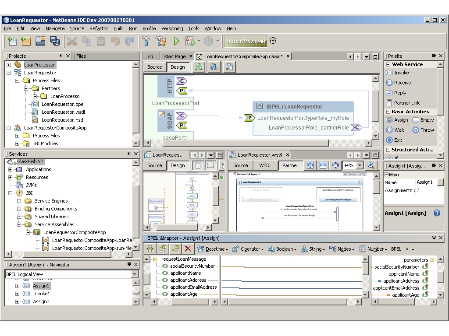Open the Operator dropdown in Mapper
Screen dimensions: 449x336
tap(248, 249)
